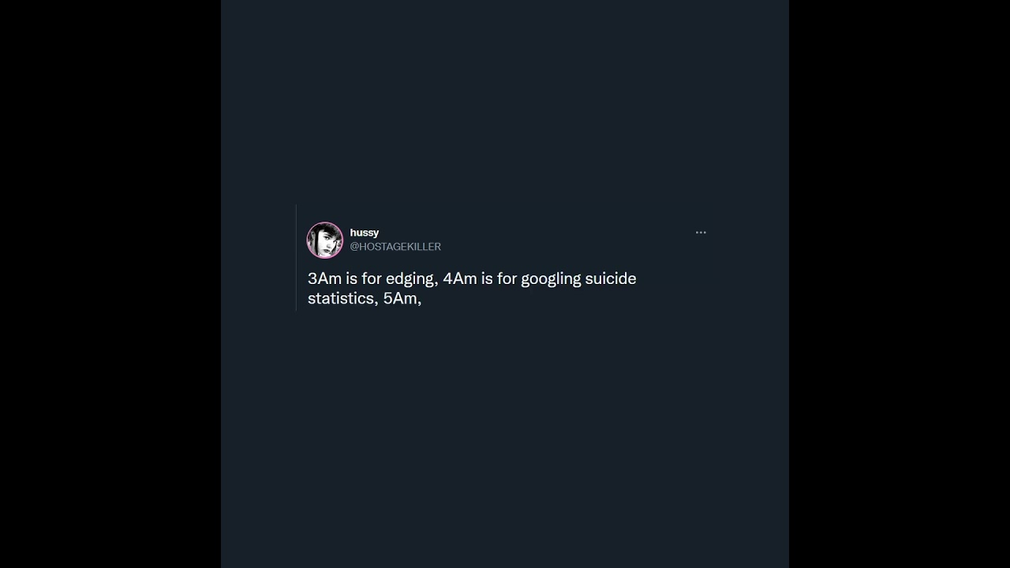This screenshot has width=1010, height=568.
Task: Open the tweet's three-dot more options menu
Action: (x=701, y=233)
